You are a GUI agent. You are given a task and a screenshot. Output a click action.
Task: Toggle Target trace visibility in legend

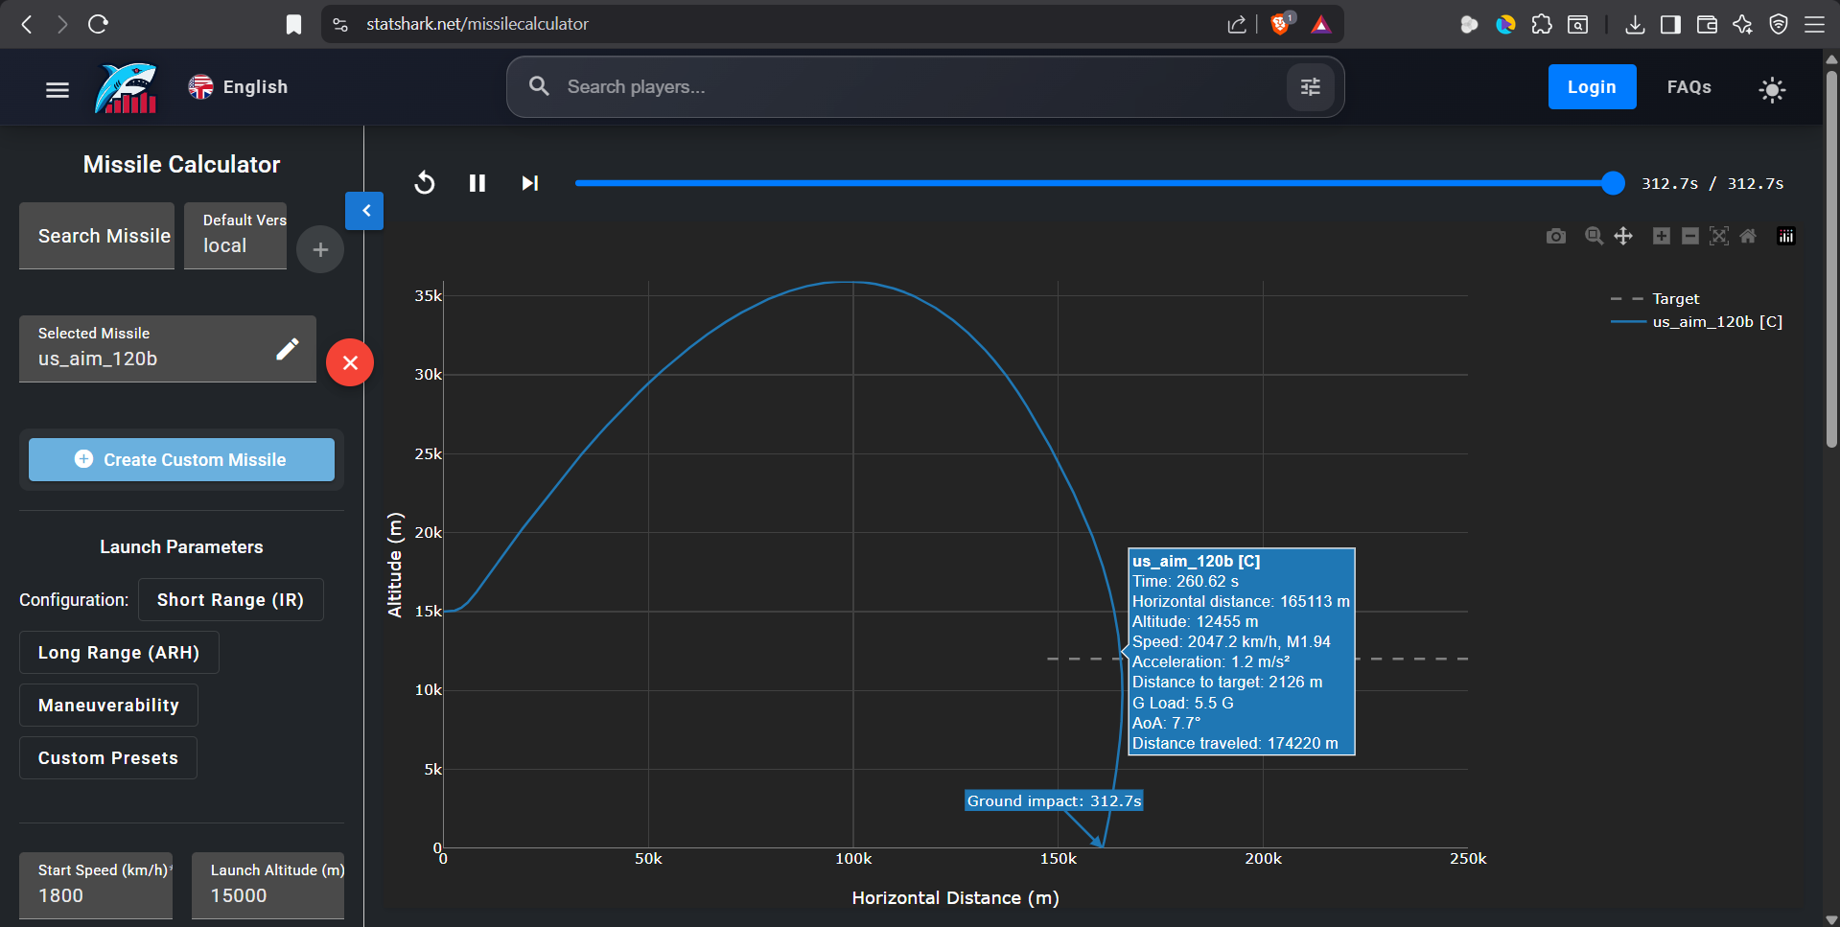[x=1674, y=299]
